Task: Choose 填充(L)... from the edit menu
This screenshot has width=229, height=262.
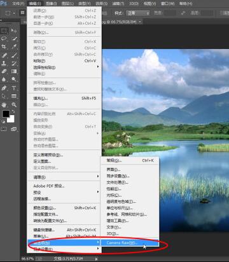Action: pyautogui.click(x=64, y=99)
